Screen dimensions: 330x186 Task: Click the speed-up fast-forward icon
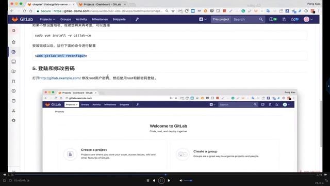[x=325, y=175]
